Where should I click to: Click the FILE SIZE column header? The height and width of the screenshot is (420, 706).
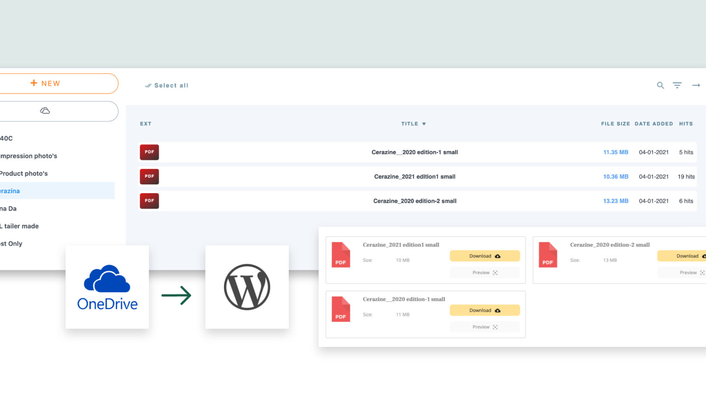[615, 123]
